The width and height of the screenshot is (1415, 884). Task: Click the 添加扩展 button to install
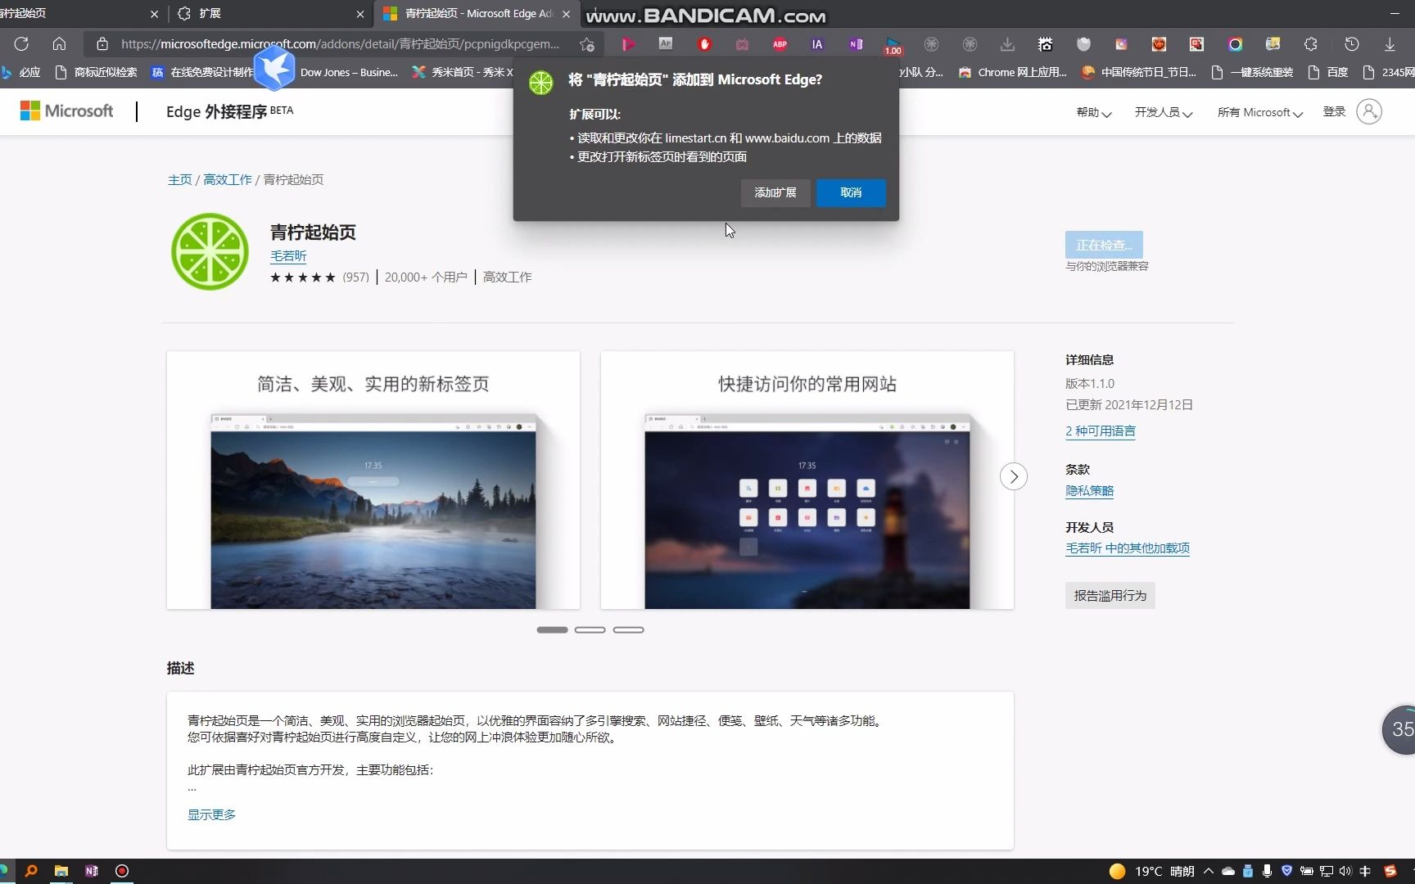coord(775,193)
